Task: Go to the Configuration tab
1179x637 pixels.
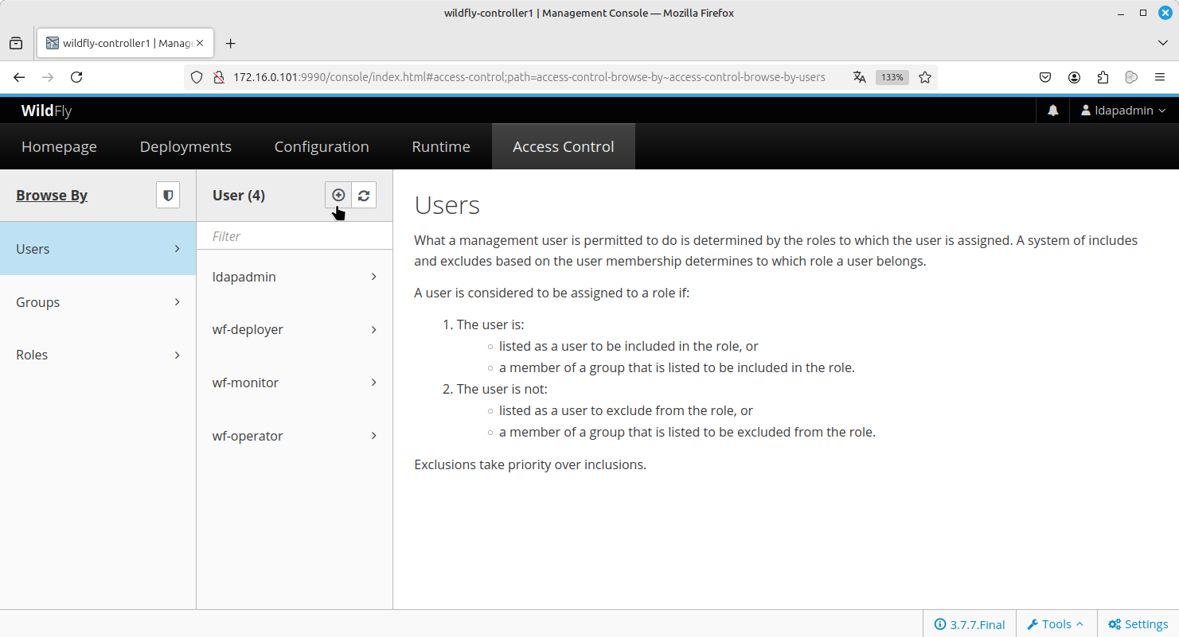Action: pyautogui.click(x=322, y=146)
